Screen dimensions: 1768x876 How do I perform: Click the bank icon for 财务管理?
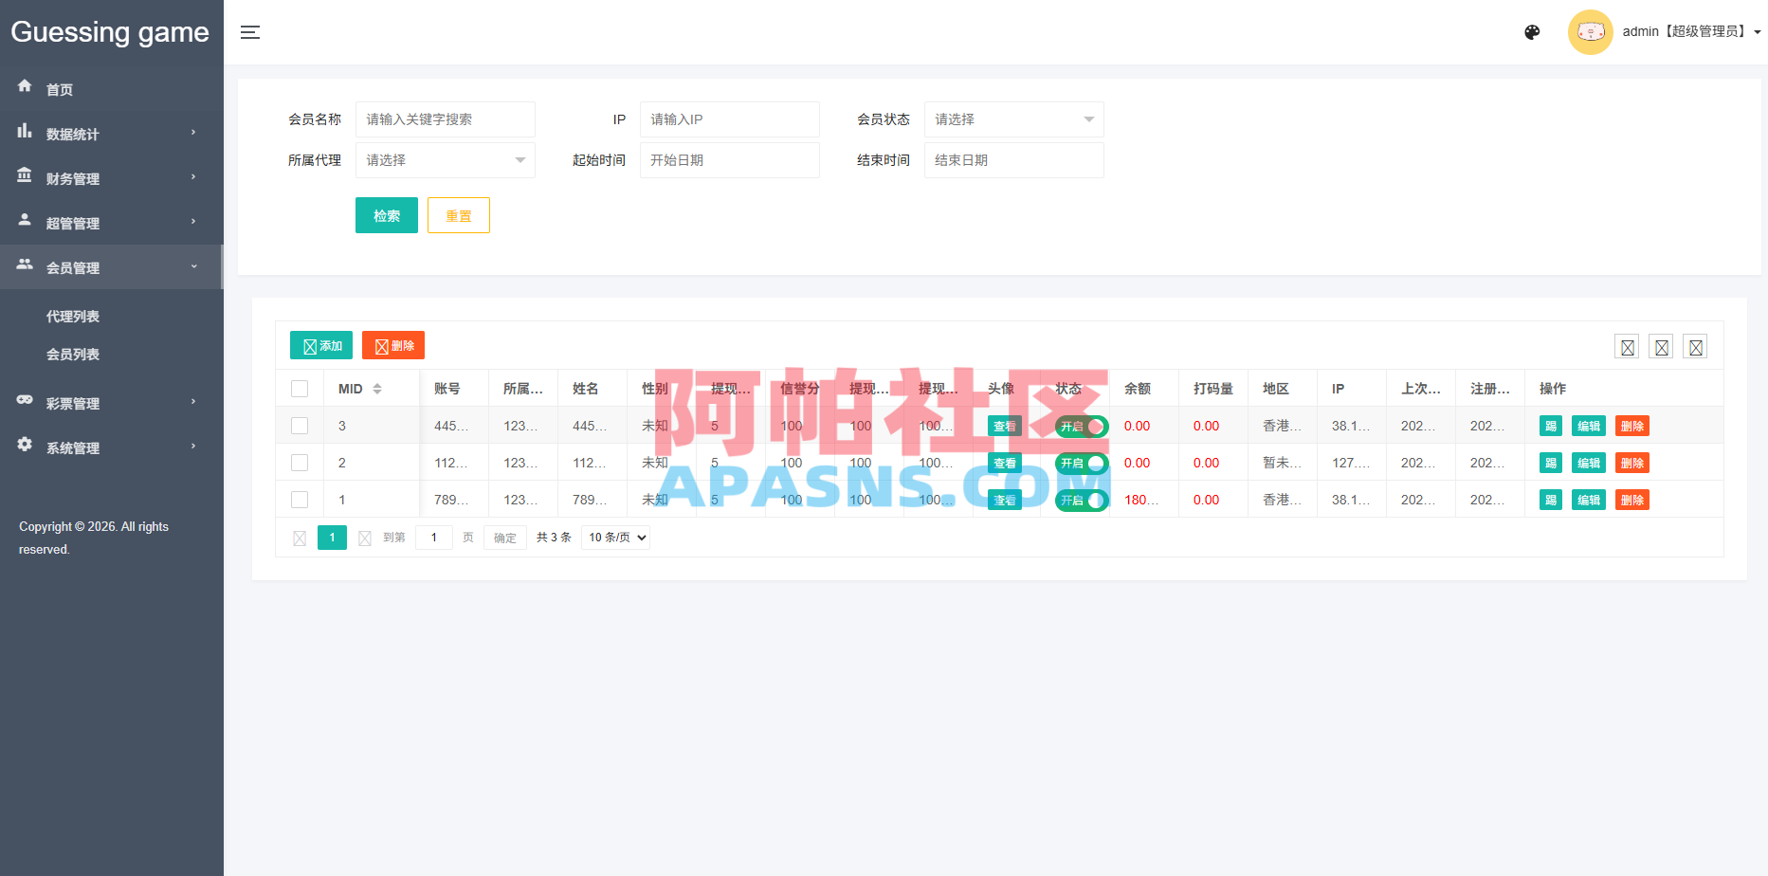[25, 175]
